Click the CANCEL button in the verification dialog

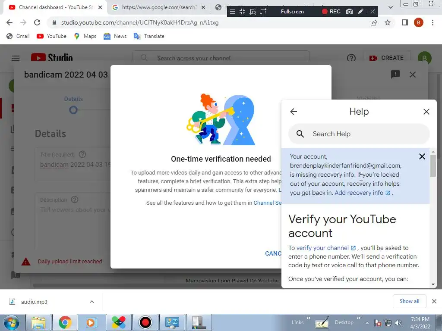[273, 253]
